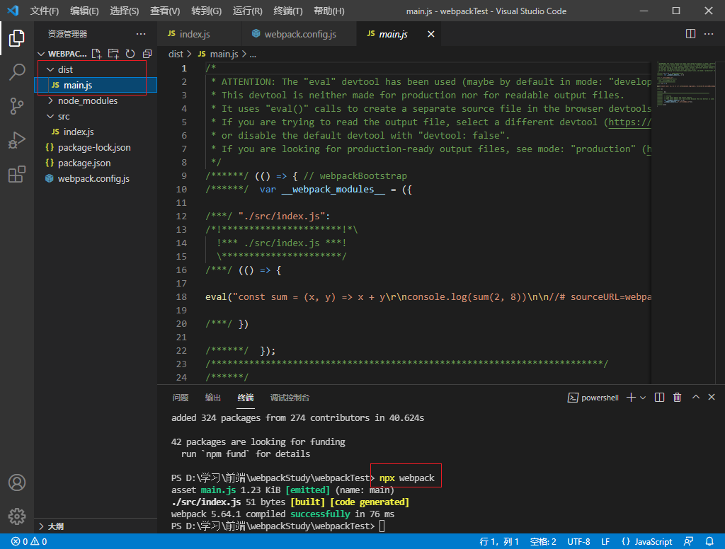Close the terminal panel
Viewport: 725px width, 549px height.
(x=712, y=397)
